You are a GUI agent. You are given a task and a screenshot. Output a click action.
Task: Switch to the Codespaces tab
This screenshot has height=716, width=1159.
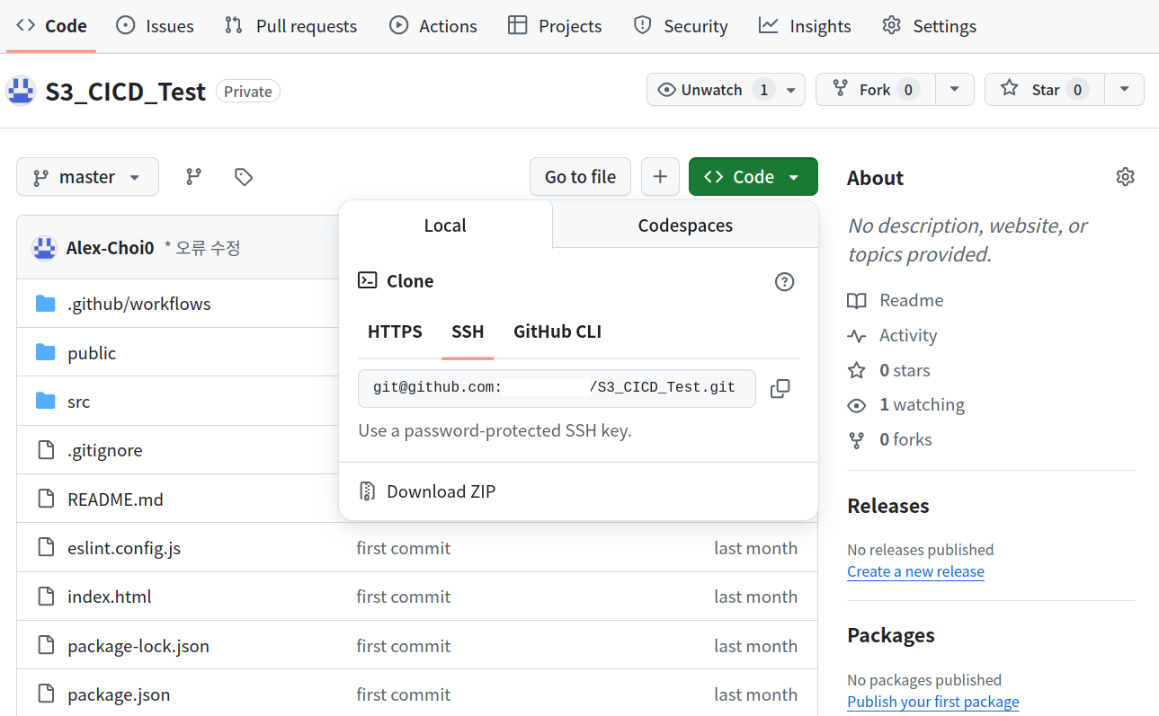[x=685, y=225]
